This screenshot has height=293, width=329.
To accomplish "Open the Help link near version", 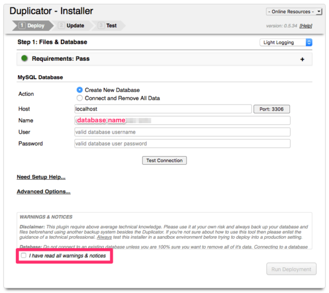I will [305, 26].
